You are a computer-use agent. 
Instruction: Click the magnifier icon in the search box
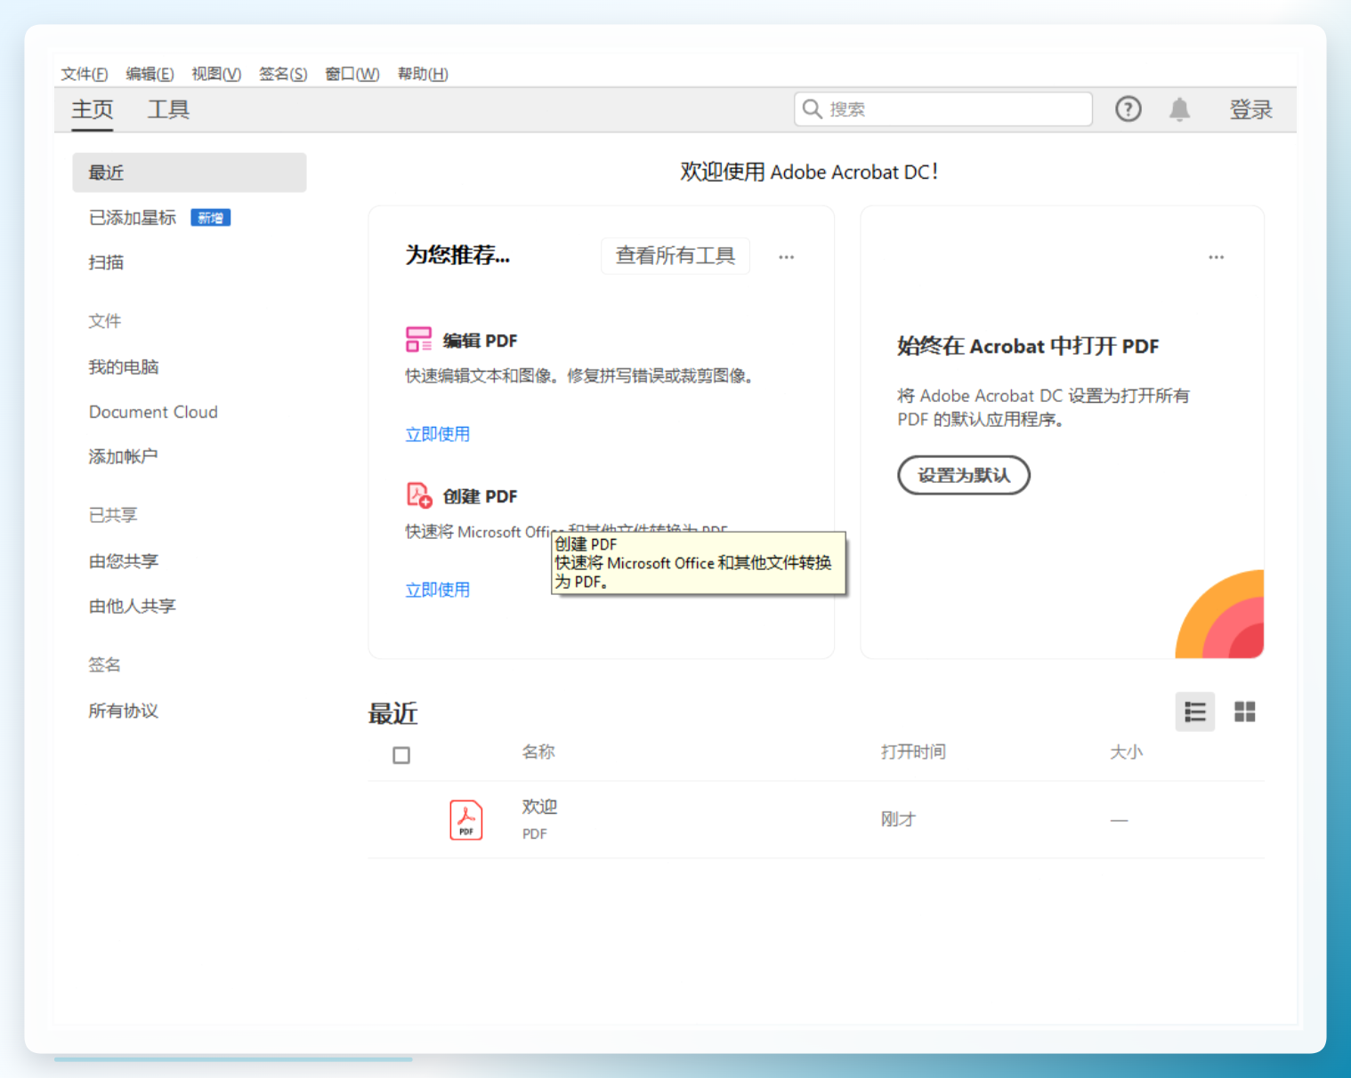point(812,109)
